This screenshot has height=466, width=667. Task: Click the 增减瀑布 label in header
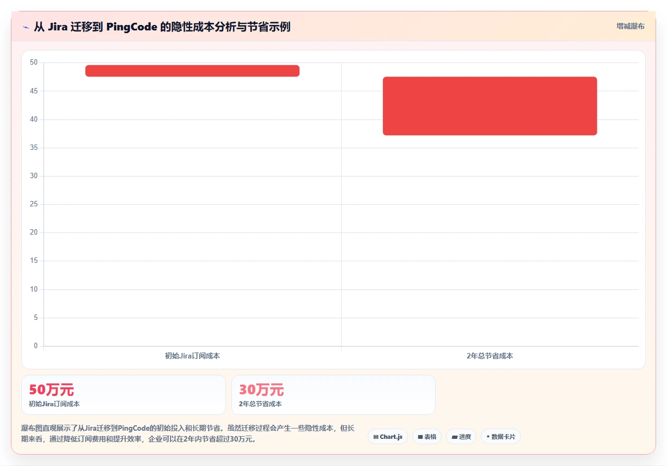pyautogui.click(x=630, y=26)
